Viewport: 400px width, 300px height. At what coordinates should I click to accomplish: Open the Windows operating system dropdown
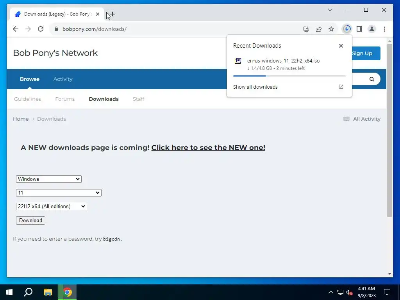49,179
